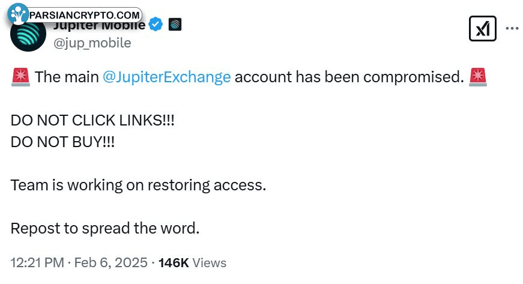Click the ParsianCrypto tree logo icon
Viewport: 523px width, 284px height.
tap(17, 14)
